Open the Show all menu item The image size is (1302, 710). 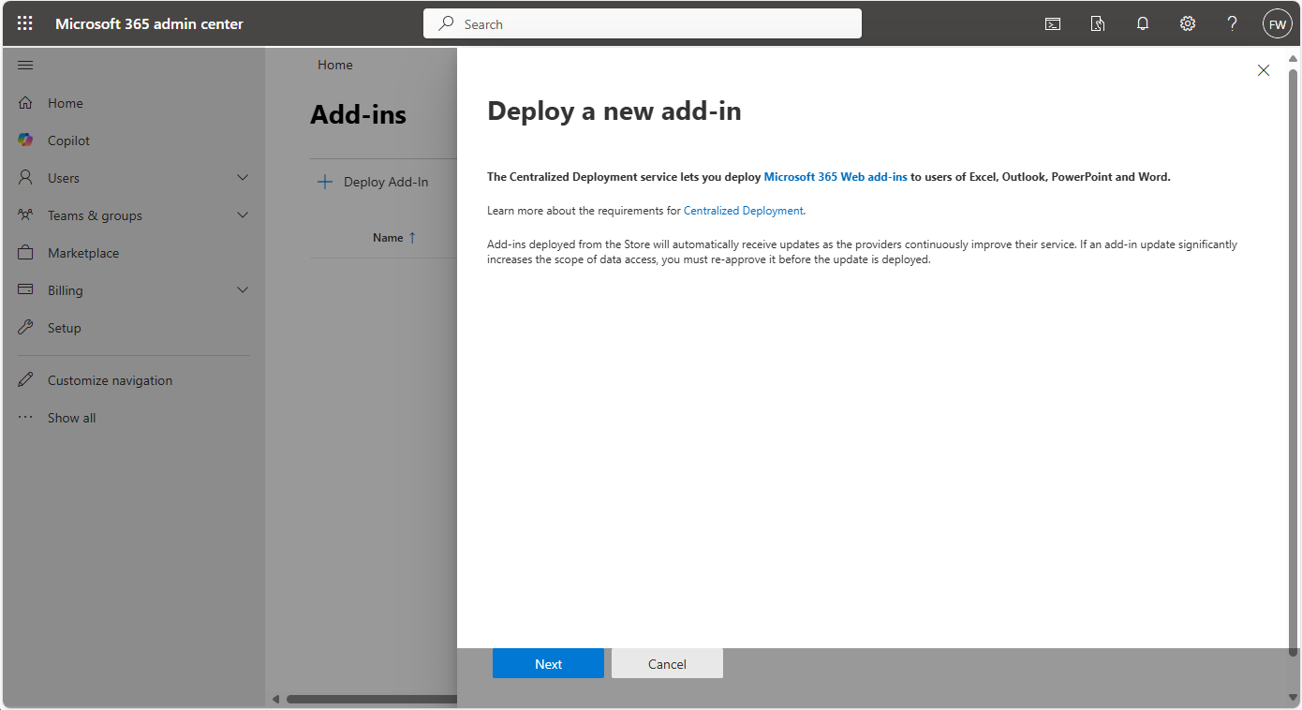coord(71,417)
